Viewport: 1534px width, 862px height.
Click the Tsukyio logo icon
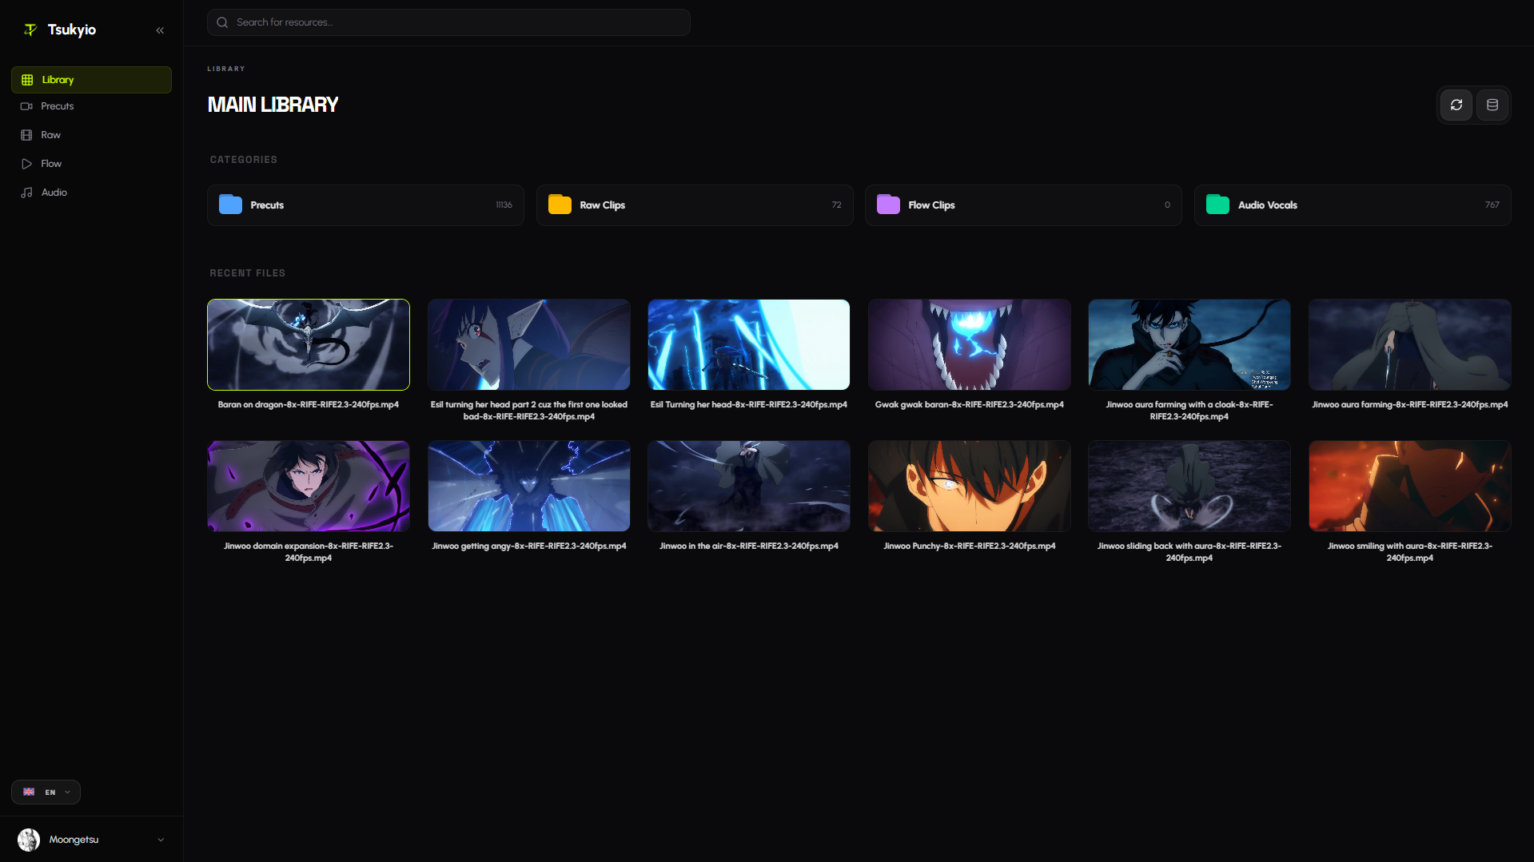click(x=30, y=30)
